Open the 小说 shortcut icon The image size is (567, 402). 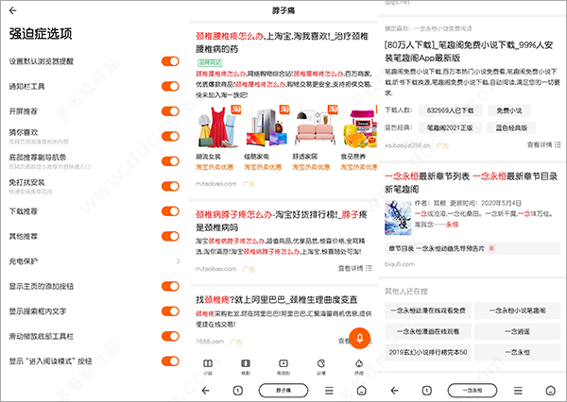click(x=208, y=366)
